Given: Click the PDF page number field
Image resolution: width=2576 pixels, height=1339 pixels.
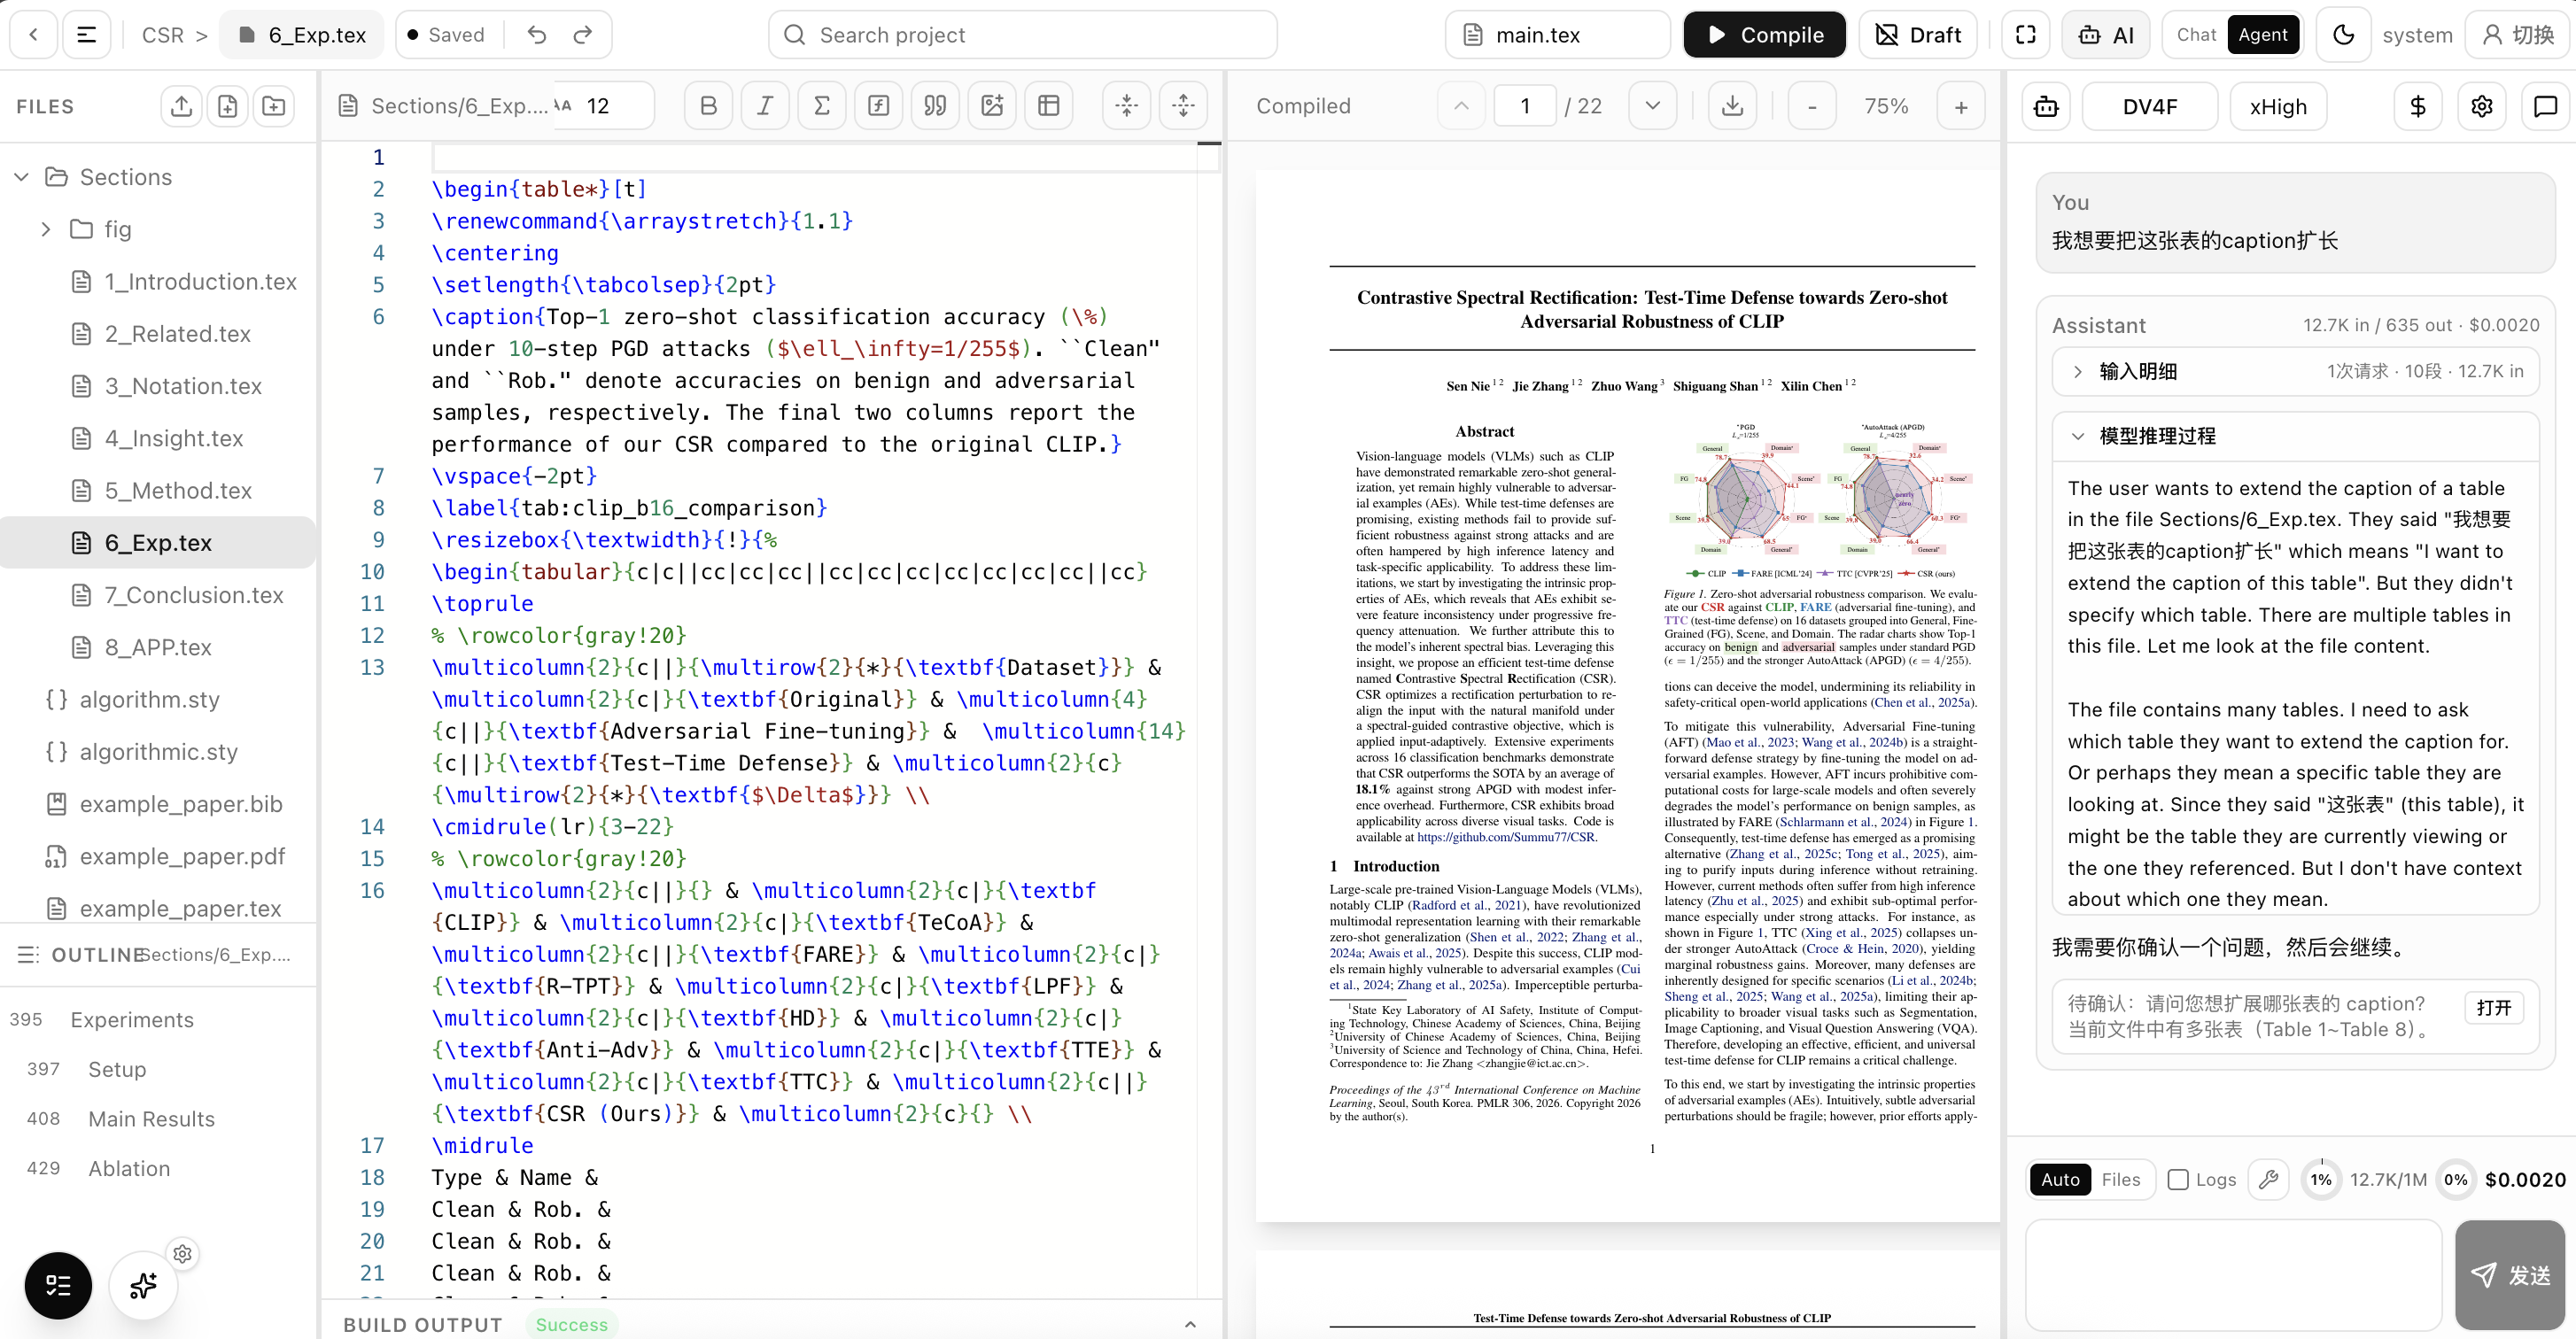Looking at the screenshot, I should [x=1525, y=106].
